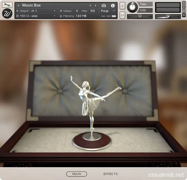187x180 pixels.
Task: Click the Tune knob
Action: (x=132, y=7)
